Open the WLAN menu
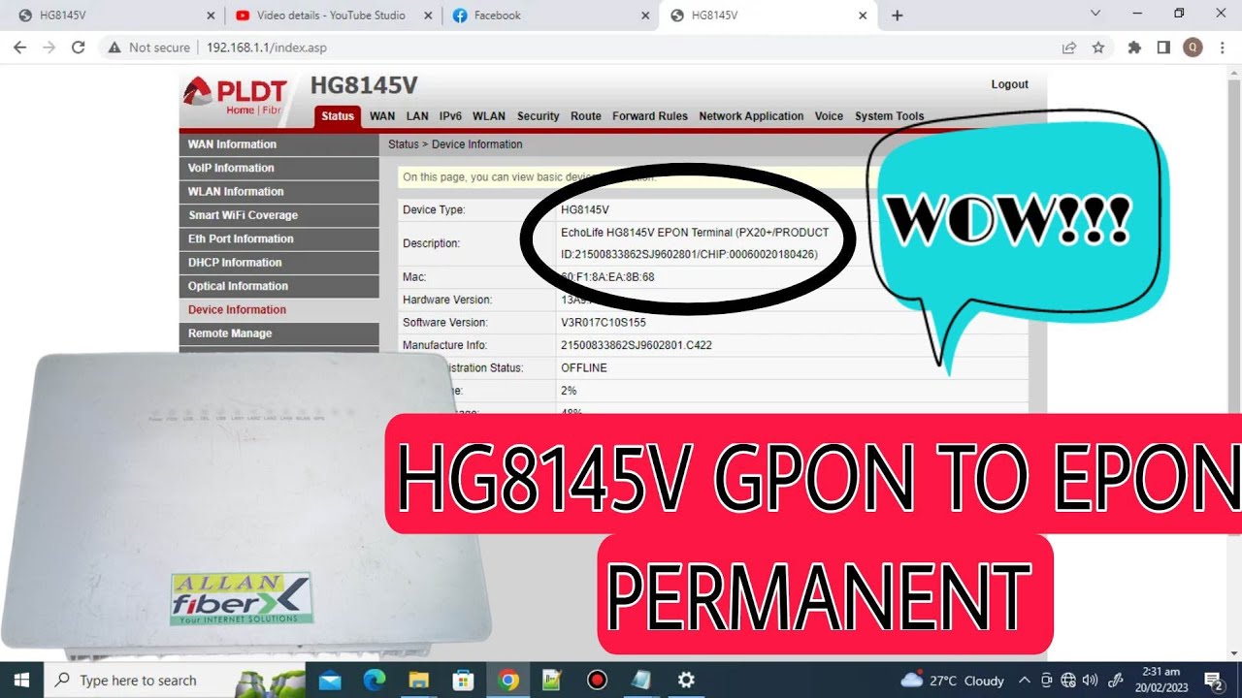The image size is (1242, 698). 489,116
